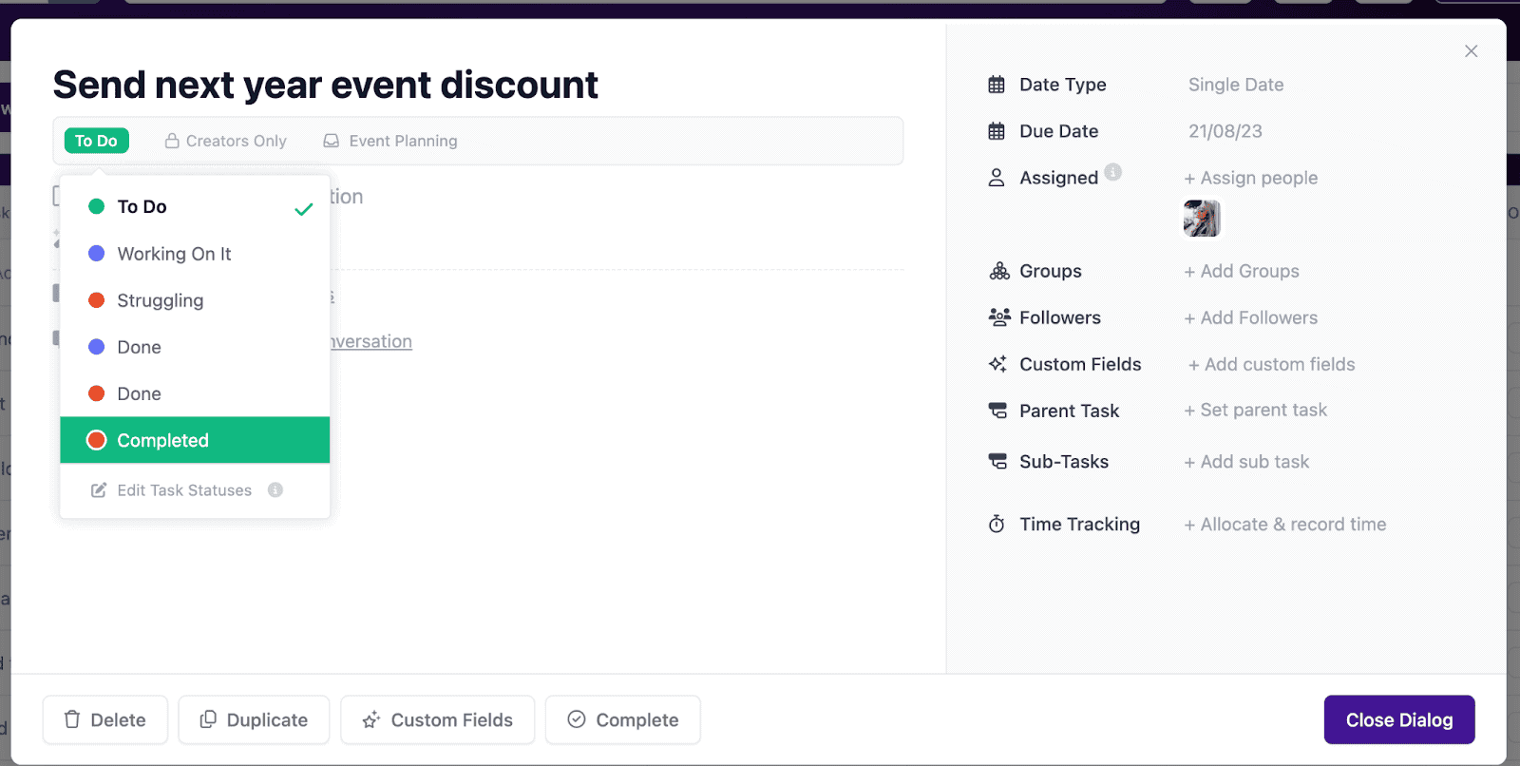Screen dimensions: 1520x766
Task: Click the Due Date calendar icon
Action: click(997, 131)
